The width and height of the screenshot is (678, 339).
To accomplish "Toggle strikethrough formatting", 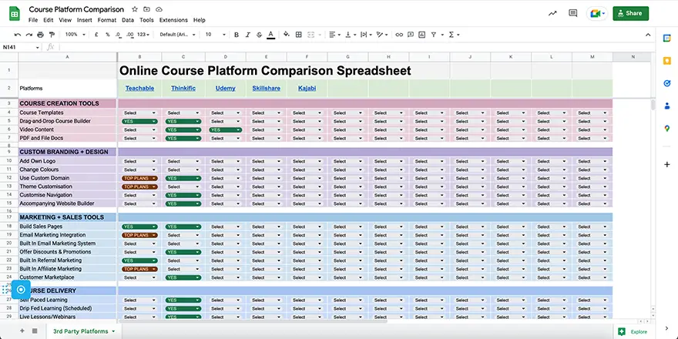I will click(258, 35).
